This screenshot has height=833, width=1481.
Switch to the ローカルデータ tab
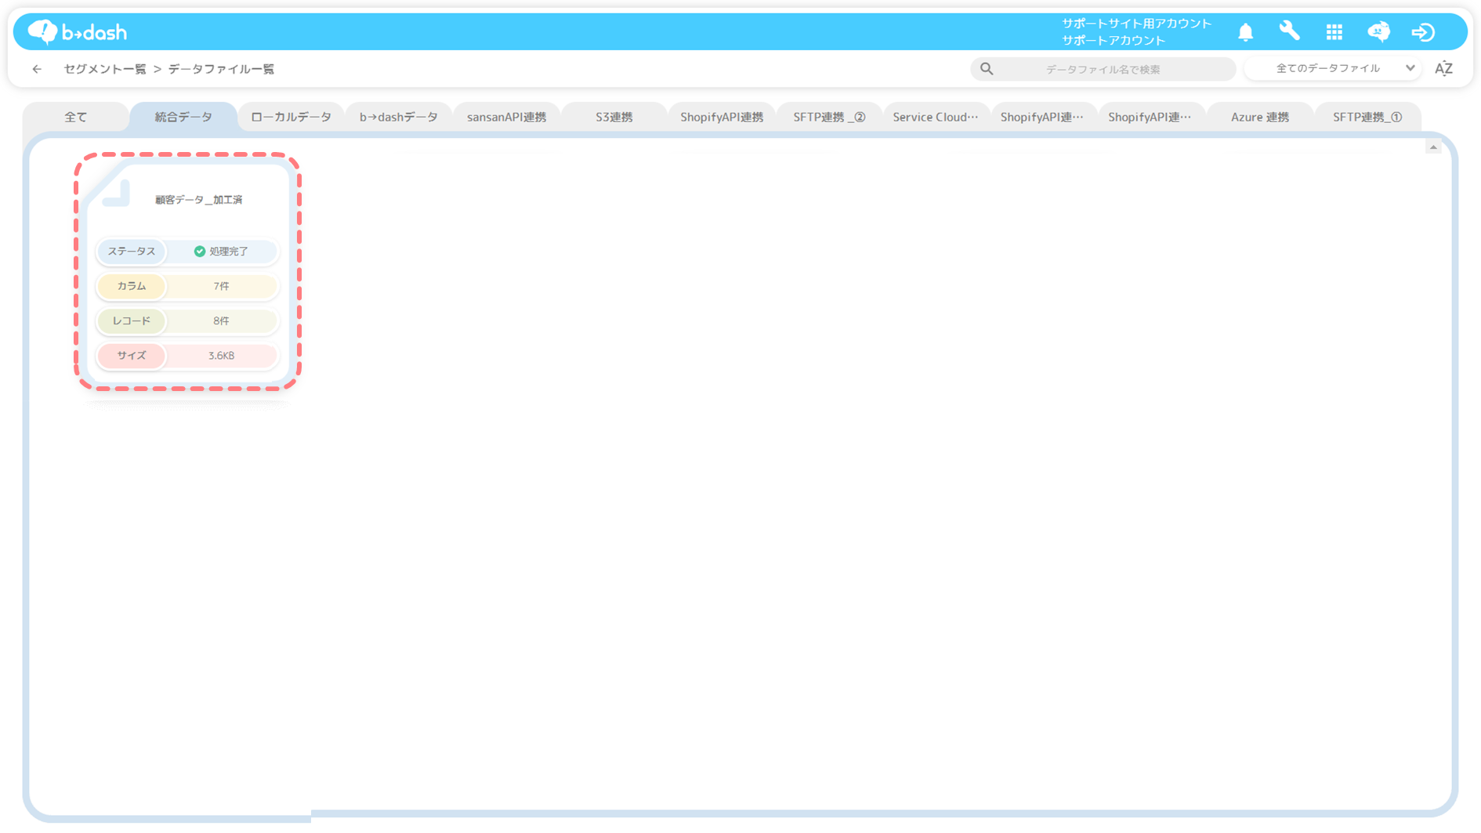tap(291, 117)
